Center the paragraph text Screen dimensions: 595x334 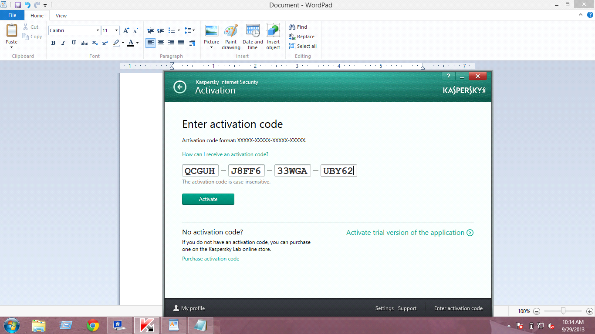(x=161, y=43)
